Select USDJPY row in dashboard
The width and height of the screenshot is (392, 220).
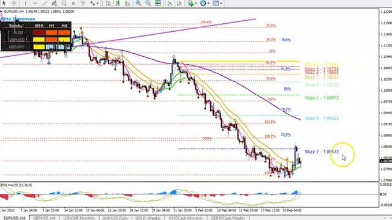coord(36,47)
